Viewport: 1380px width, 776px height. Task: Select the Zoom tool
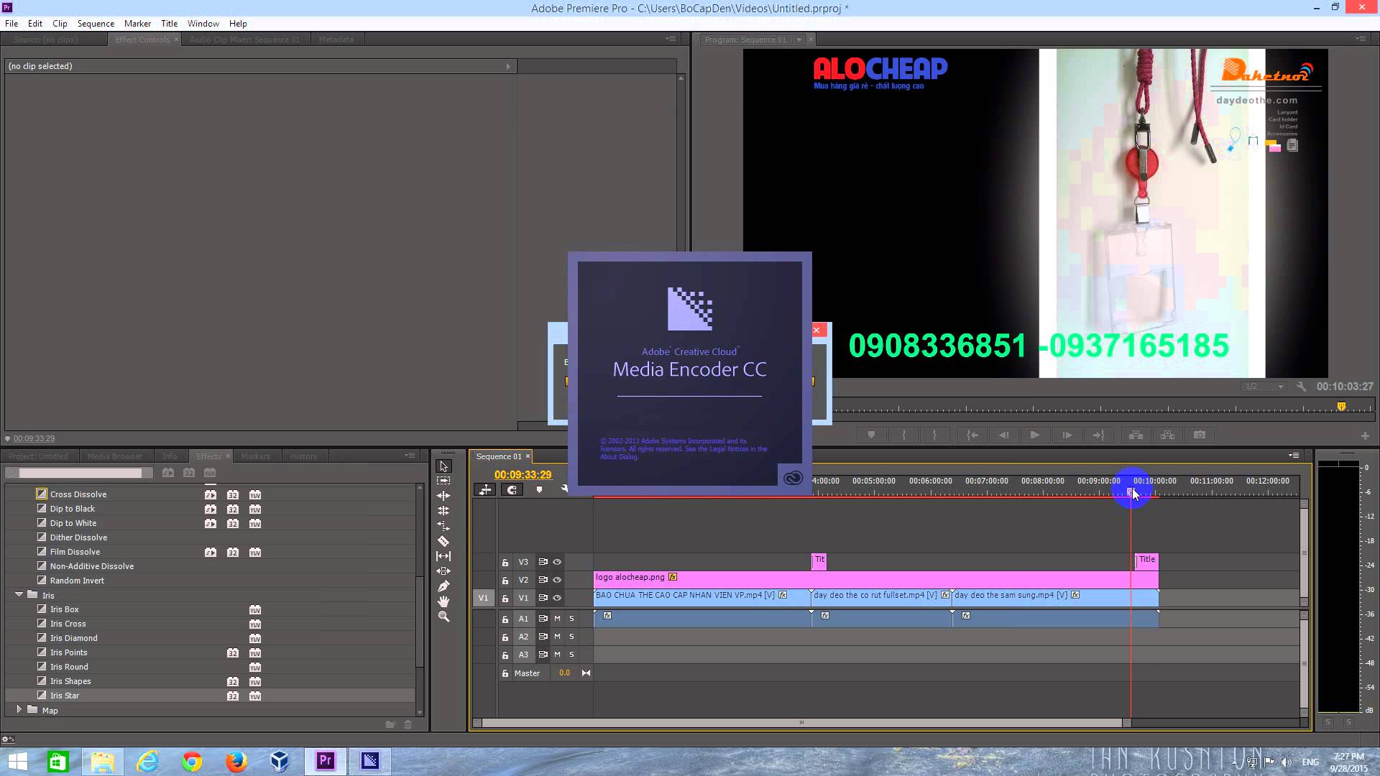click(443, 616)
